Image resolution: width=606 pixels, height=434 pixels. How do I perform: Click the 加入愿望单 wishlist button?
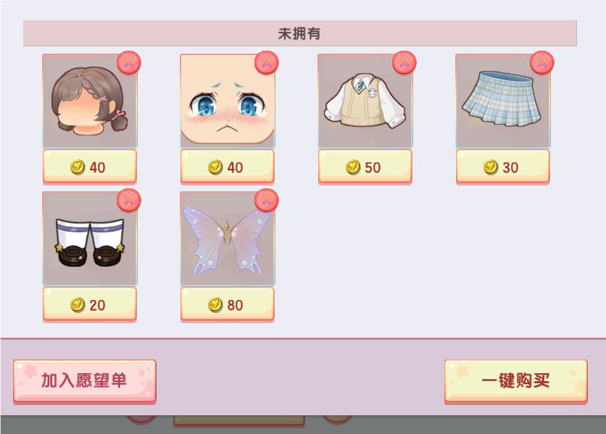coord(85,381)
